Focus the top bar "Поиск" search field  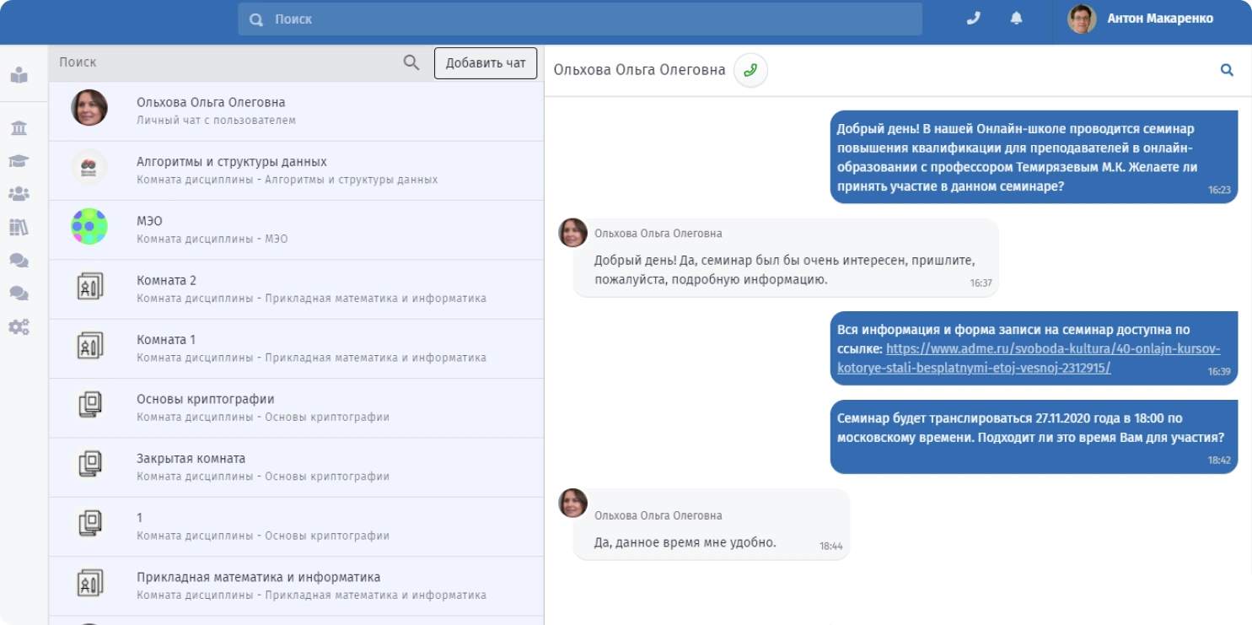coord(582,19)
